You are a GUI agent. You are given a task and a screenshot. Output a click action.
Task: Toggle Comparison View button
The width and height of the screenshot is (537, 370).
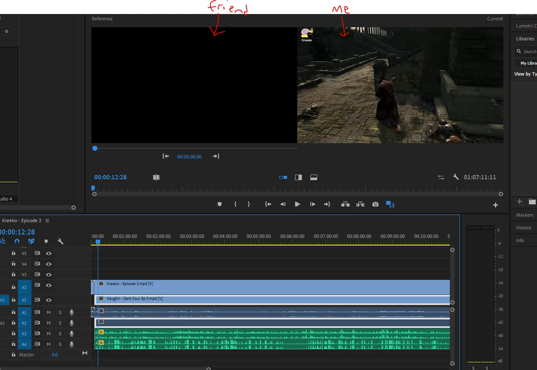coord(390,204)
